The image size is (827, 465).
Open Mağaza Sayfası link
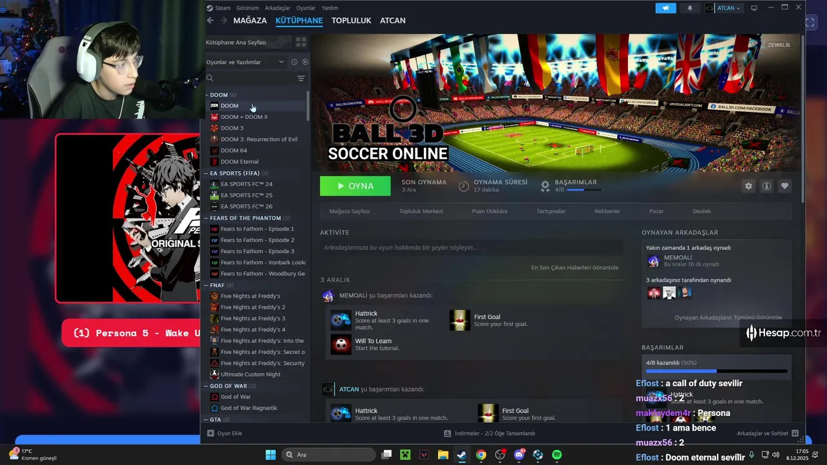(x=350, y=211)
